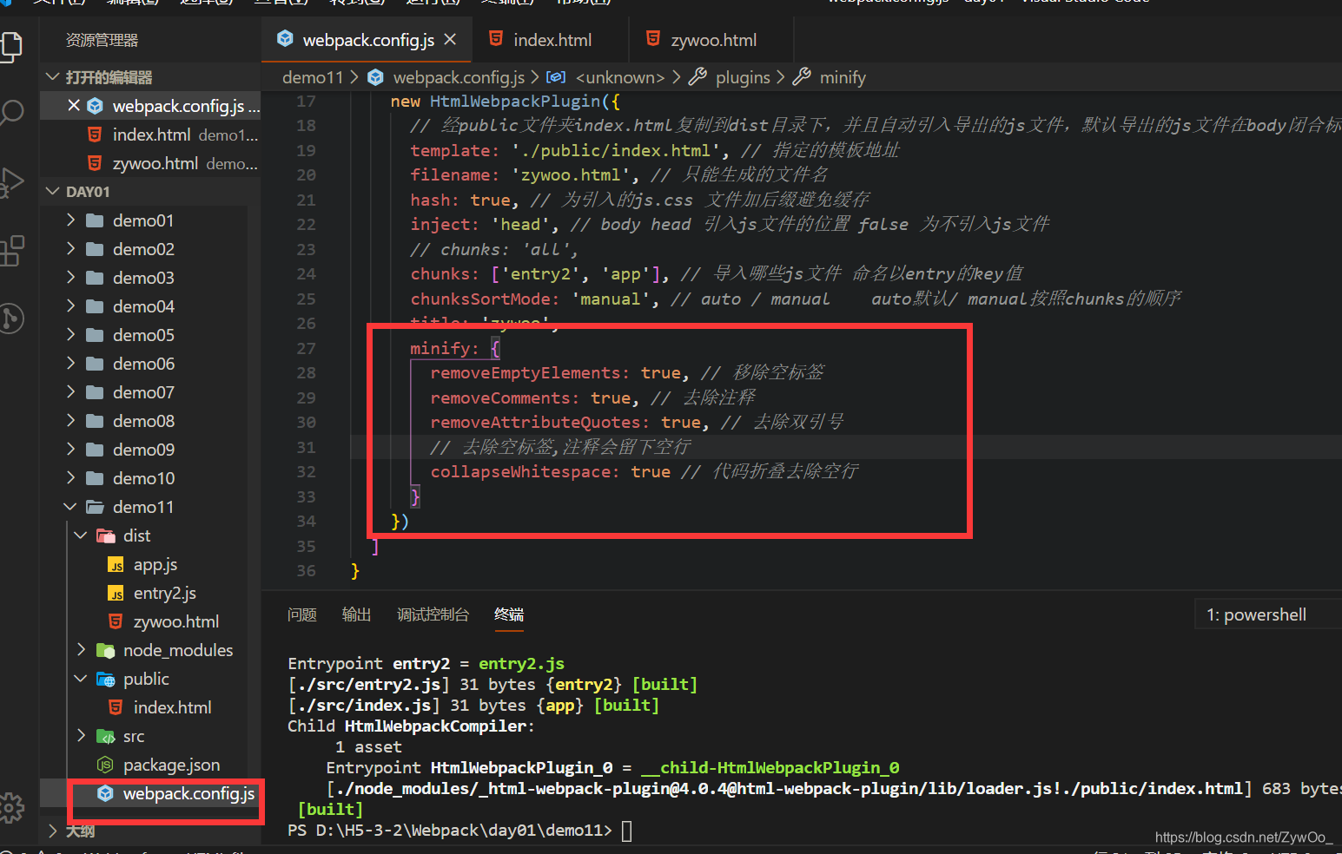1342x854 pixels.
Task: Click demo11 in the breadcrumb
Action: [x=313, y=77]
